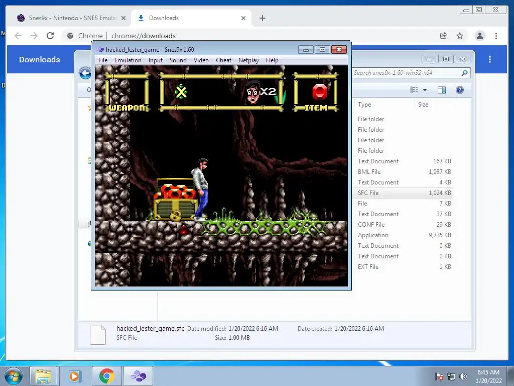514x386 pixels.
Task: Open Chrome's three-dot main menu
Action: 496,36
